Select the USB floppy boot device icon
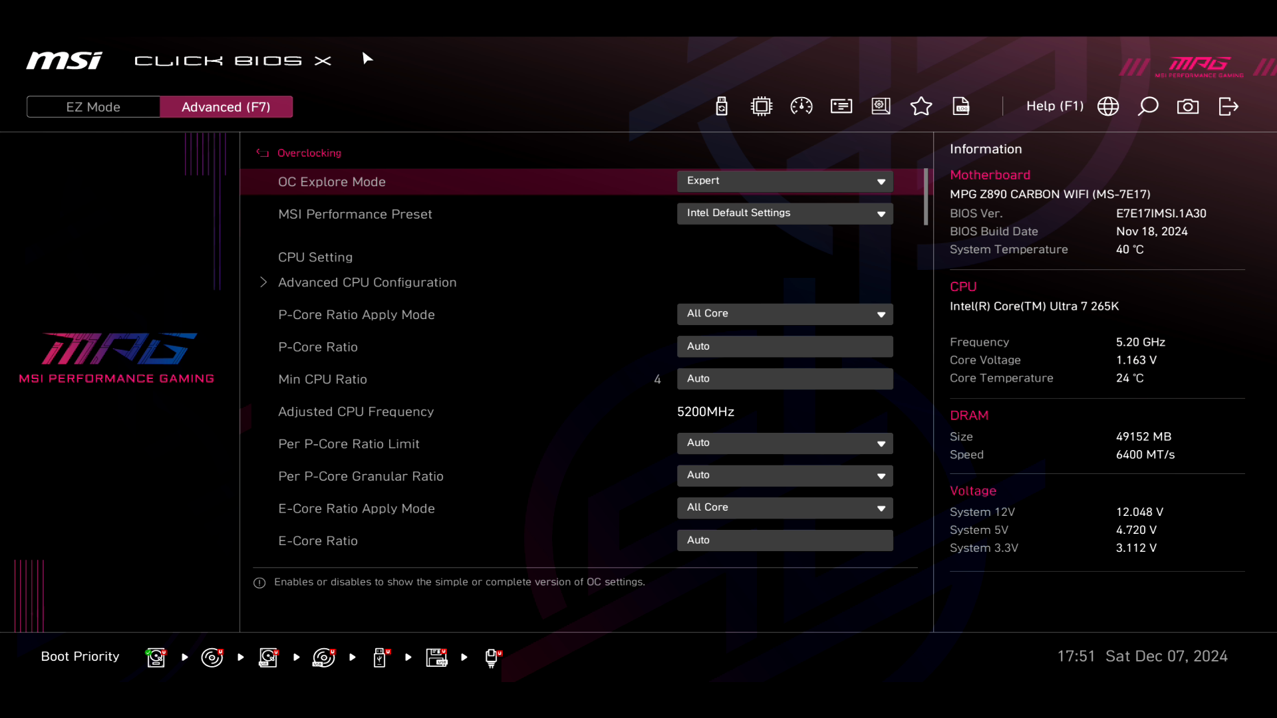1277x718 pixels. point(436,658)
